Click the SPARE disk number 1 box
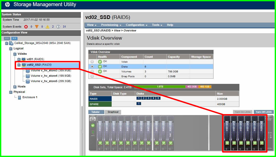 [139, 104]
